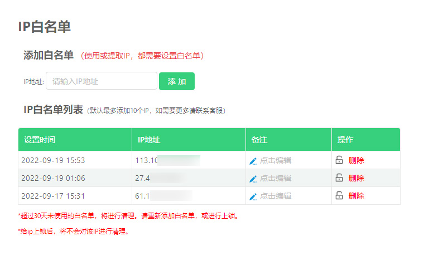
Task: Click the gray note 默认最多添加10个IP
Action: (156, 111)
